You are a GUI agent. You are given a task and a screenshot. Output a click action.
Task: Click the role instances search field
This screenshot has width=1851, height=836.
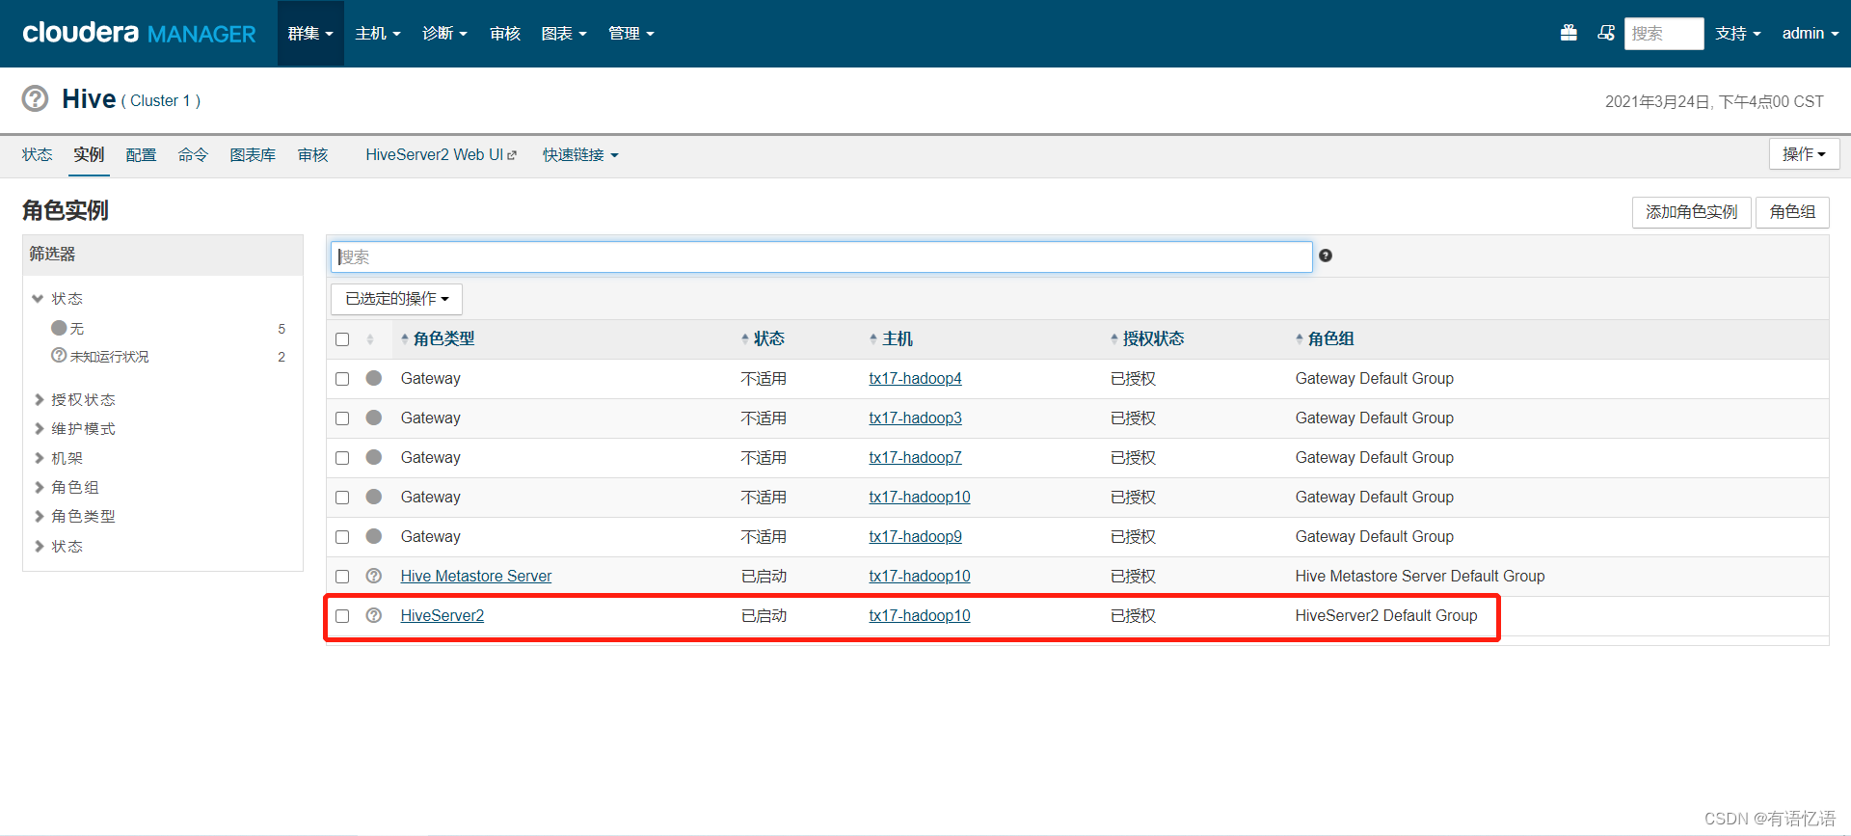[x=821, y=256]
